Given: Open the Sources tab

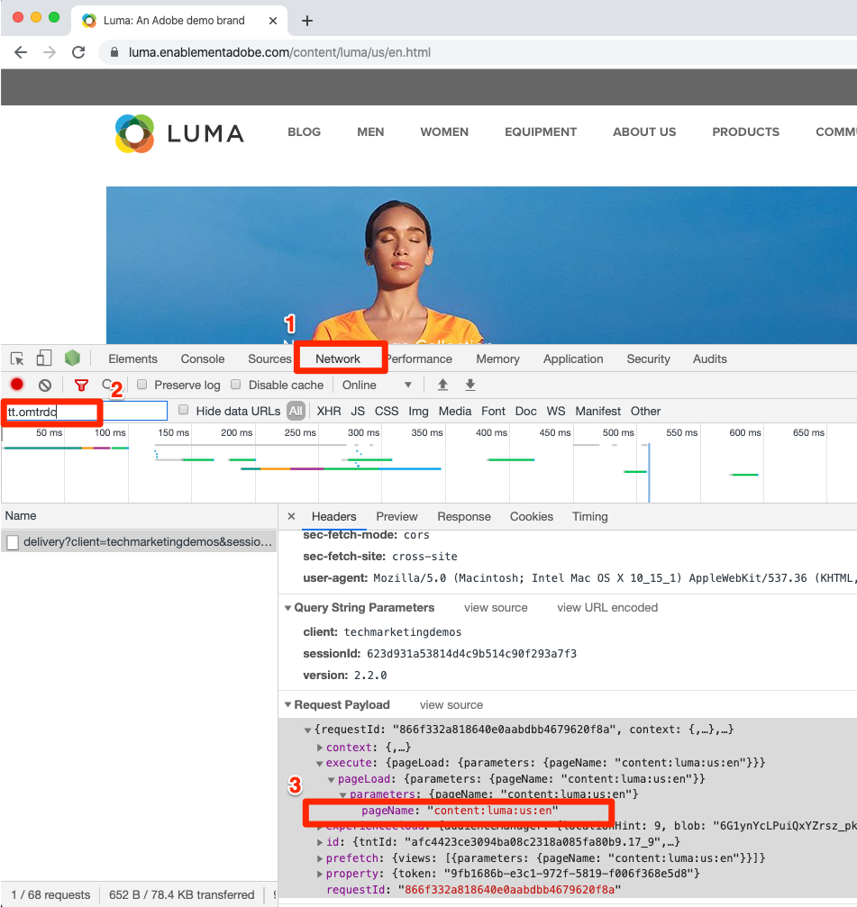Looking at the screenshot, I should [x=269, y=359].
